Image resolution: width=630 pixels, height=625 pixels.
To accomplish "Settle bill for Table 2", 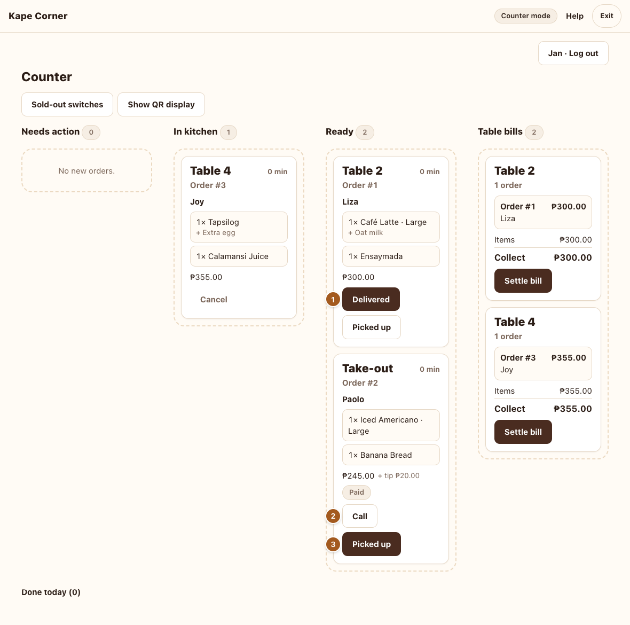I will 523,281.
